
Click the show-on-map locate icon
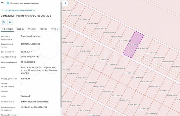tap(4, 22)
